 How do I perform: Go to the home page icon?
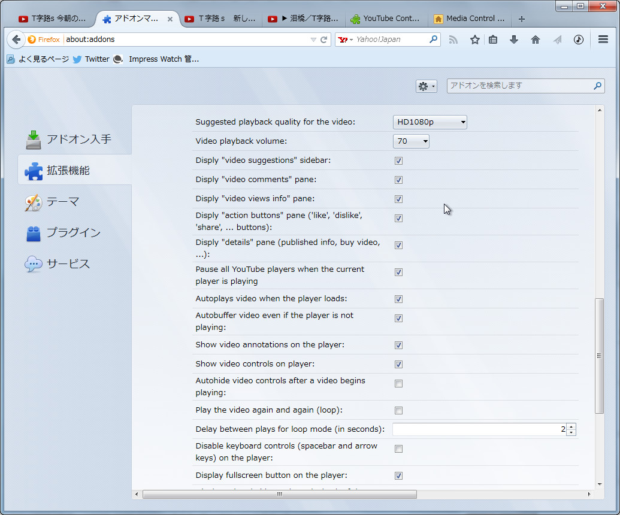[x=536, y=40]
